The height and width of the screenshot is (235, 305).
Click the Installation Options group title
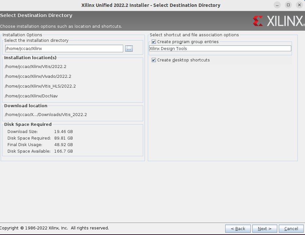[22, 35]
